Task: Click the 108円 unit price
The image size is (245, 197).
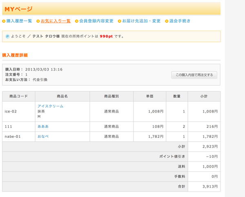Action: pos(158,126)
